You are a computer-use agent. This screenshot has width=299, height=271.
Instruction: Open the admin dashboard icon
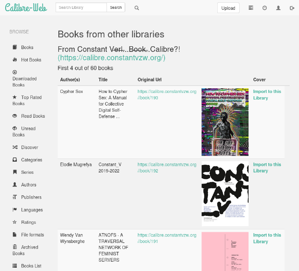point(264,8)
